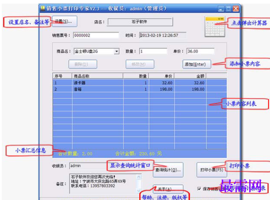Click the 合计数量 2.00 summary text

pos(75,153)
